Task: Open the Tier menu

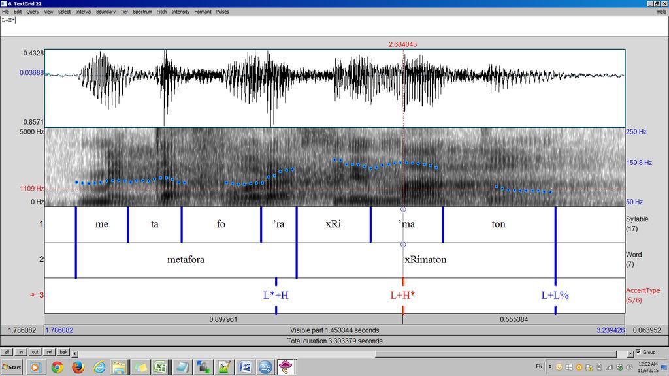Action: (124, 12)
